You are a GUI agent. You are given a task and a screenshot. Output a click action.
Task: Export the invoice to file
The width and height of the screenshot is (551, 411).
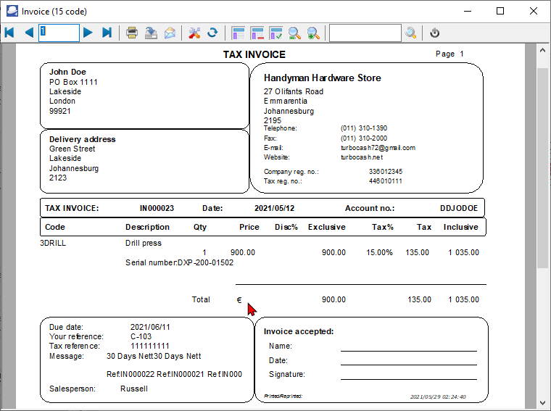[x=151, y=33]
